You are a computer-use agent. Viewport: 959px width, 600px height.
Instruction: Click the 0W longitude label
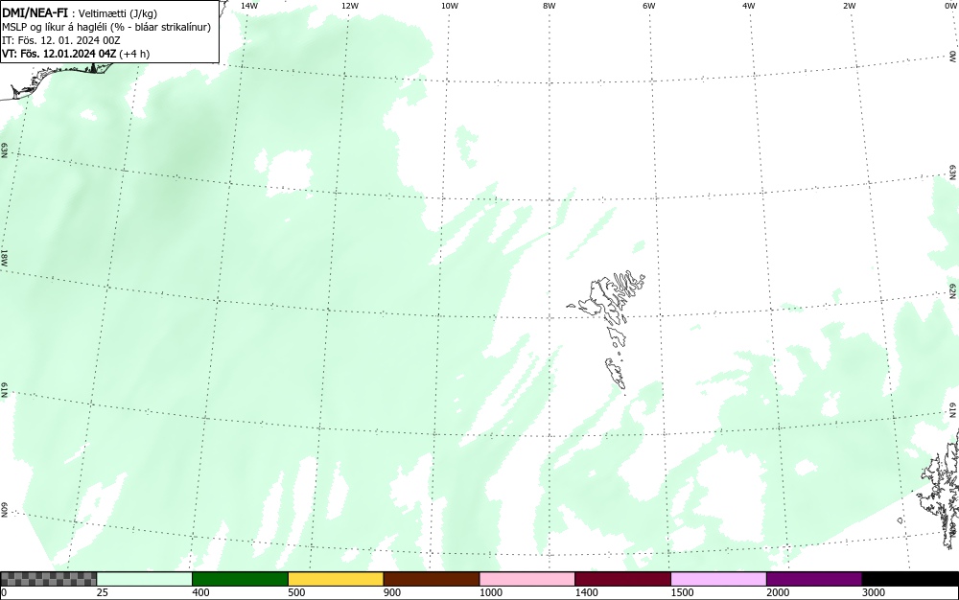click(x=949, y=6)
